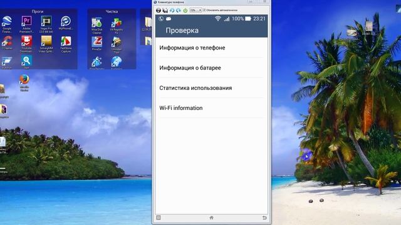Viewport: 401px width, 225px height.
Task: Click the Чистка desktop group title
Action: (112, 11)
